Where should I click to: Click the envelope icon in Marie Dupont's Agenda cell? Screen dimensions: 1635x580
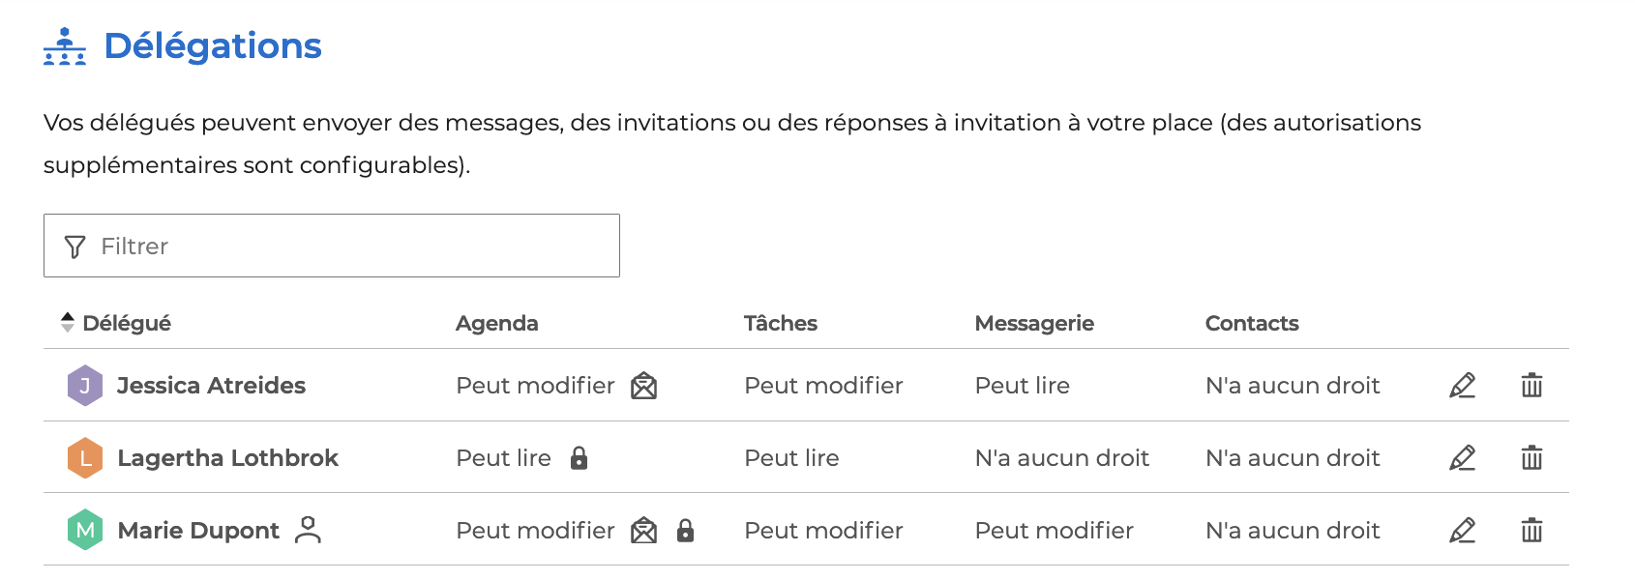click(643, 531)
